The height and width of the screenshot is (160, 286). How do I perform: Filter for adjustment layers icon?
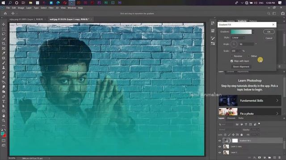point(241,124)
